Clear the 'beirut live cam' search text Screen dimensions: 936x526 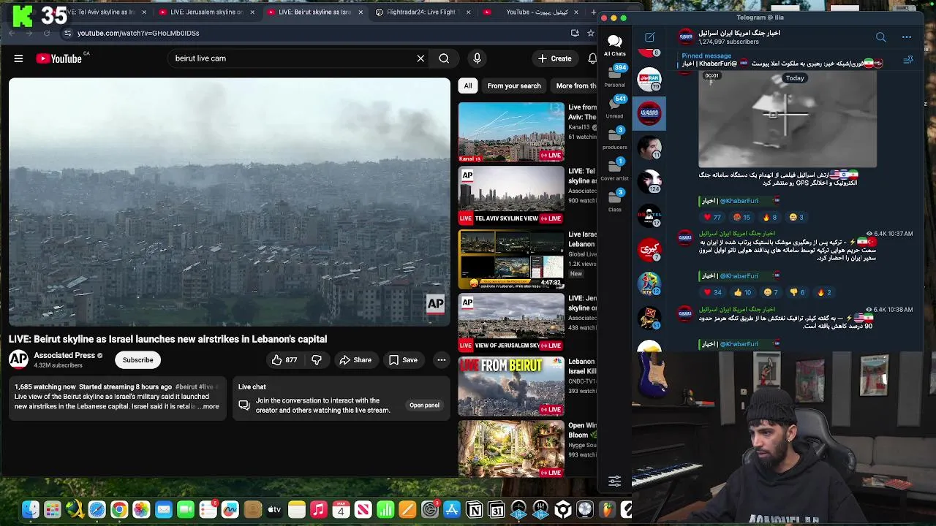(x=420, y=58)
